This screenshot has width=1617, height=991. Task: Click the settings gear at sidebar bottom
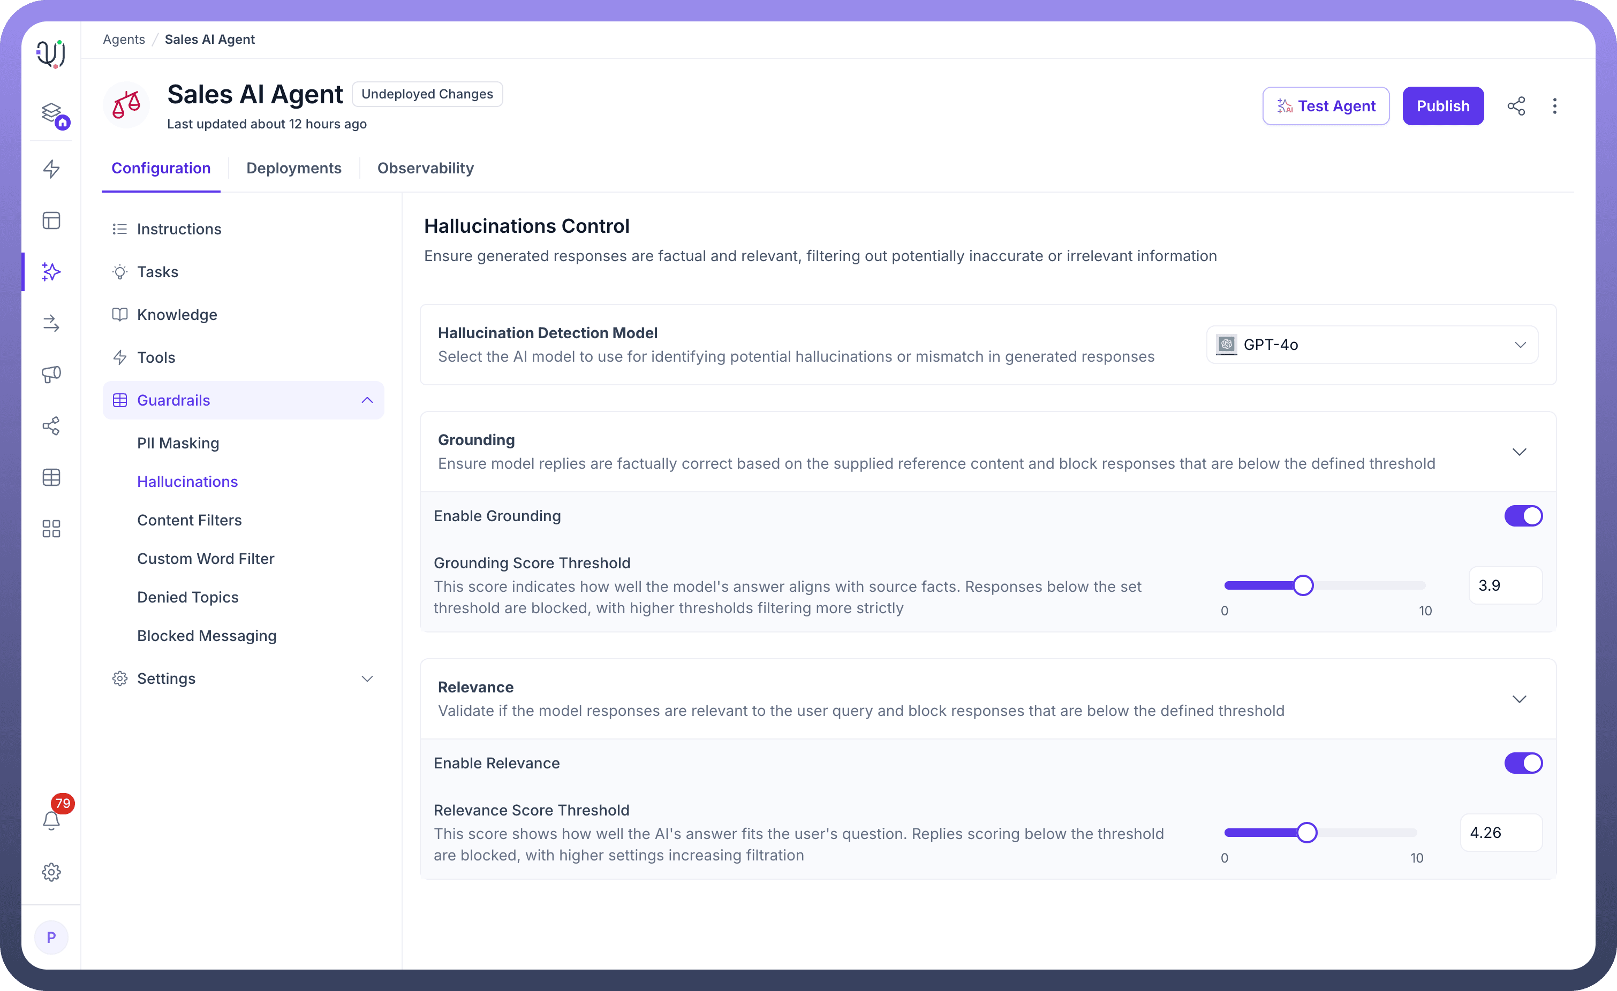point(51,872)
